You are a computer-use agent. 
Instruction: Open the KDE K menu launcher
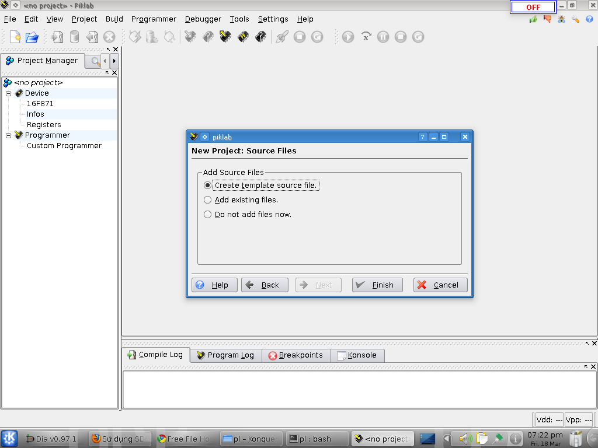tap(9, 439)
